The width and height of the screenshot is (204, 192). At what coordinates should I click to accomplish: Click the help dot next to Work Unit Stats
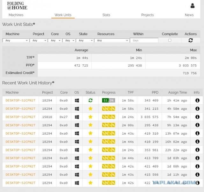[x=34, y=24]
